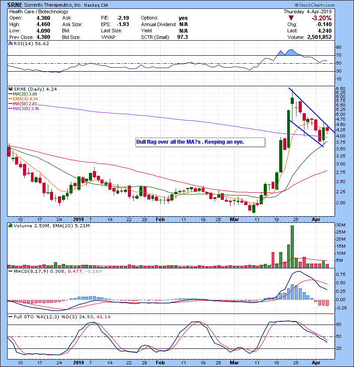Click the Last Size label

coord(111,31)
